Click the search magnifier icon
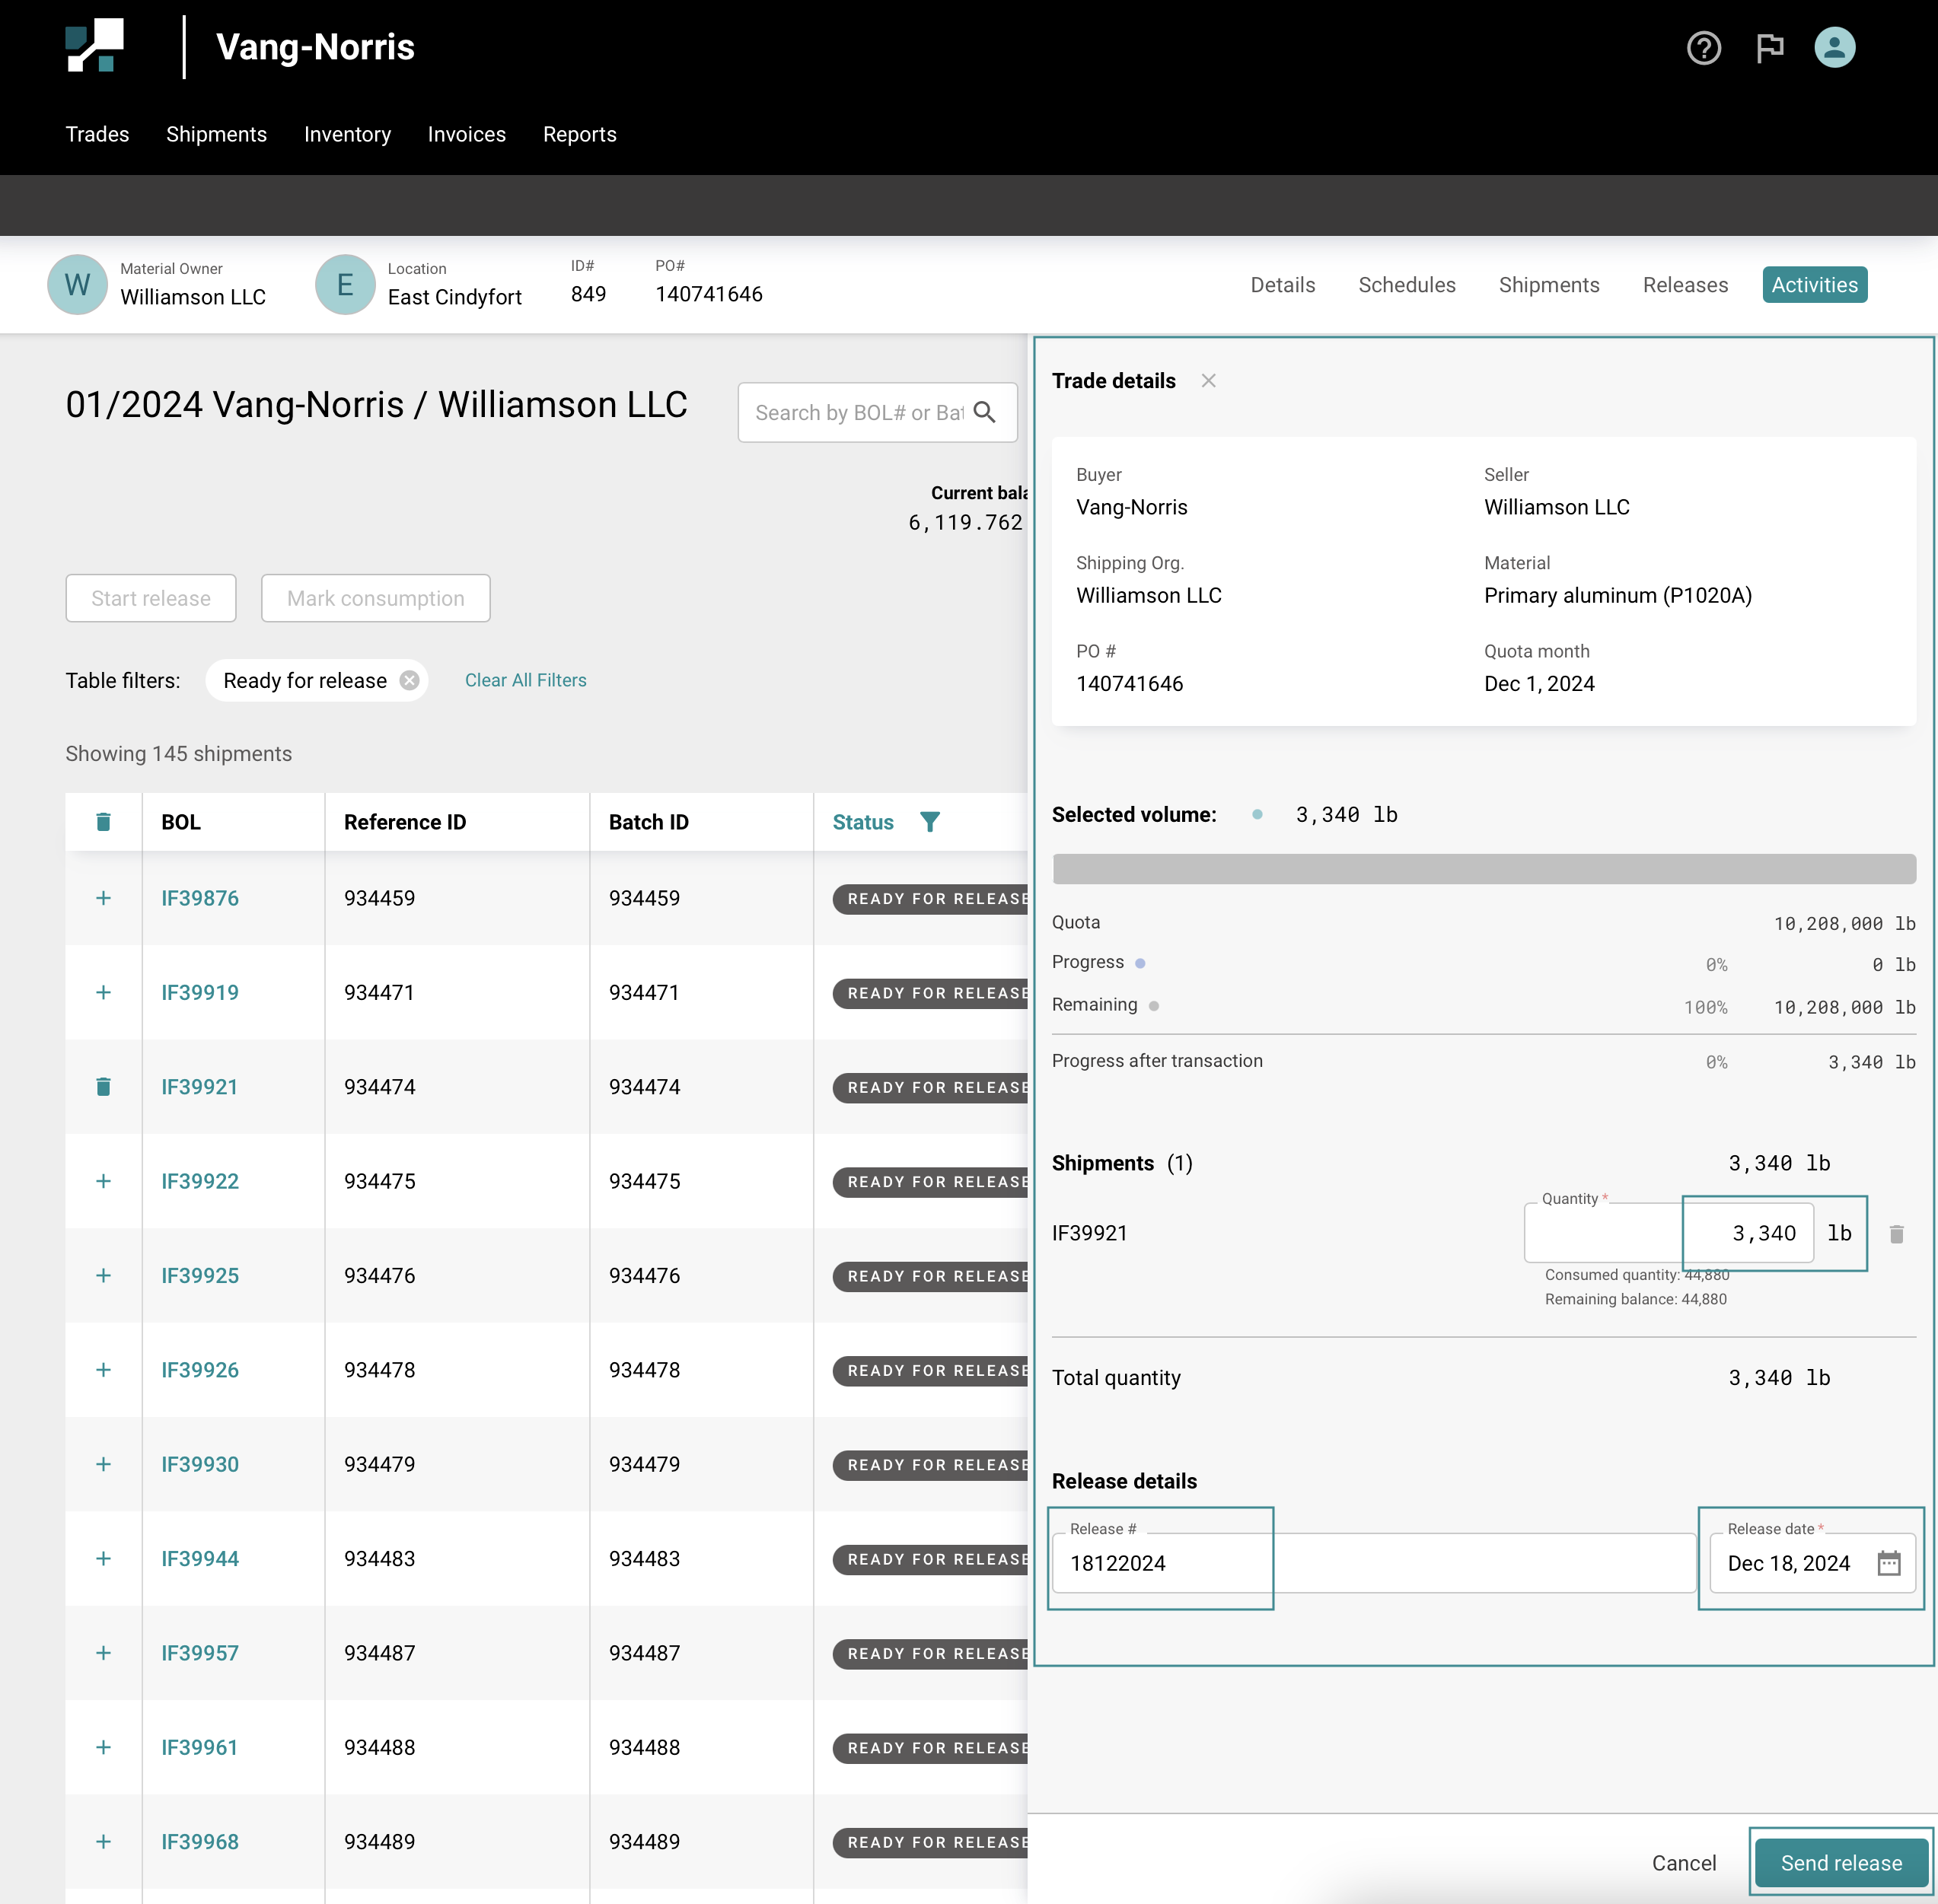1938x1904 pixels. [984, 413]
